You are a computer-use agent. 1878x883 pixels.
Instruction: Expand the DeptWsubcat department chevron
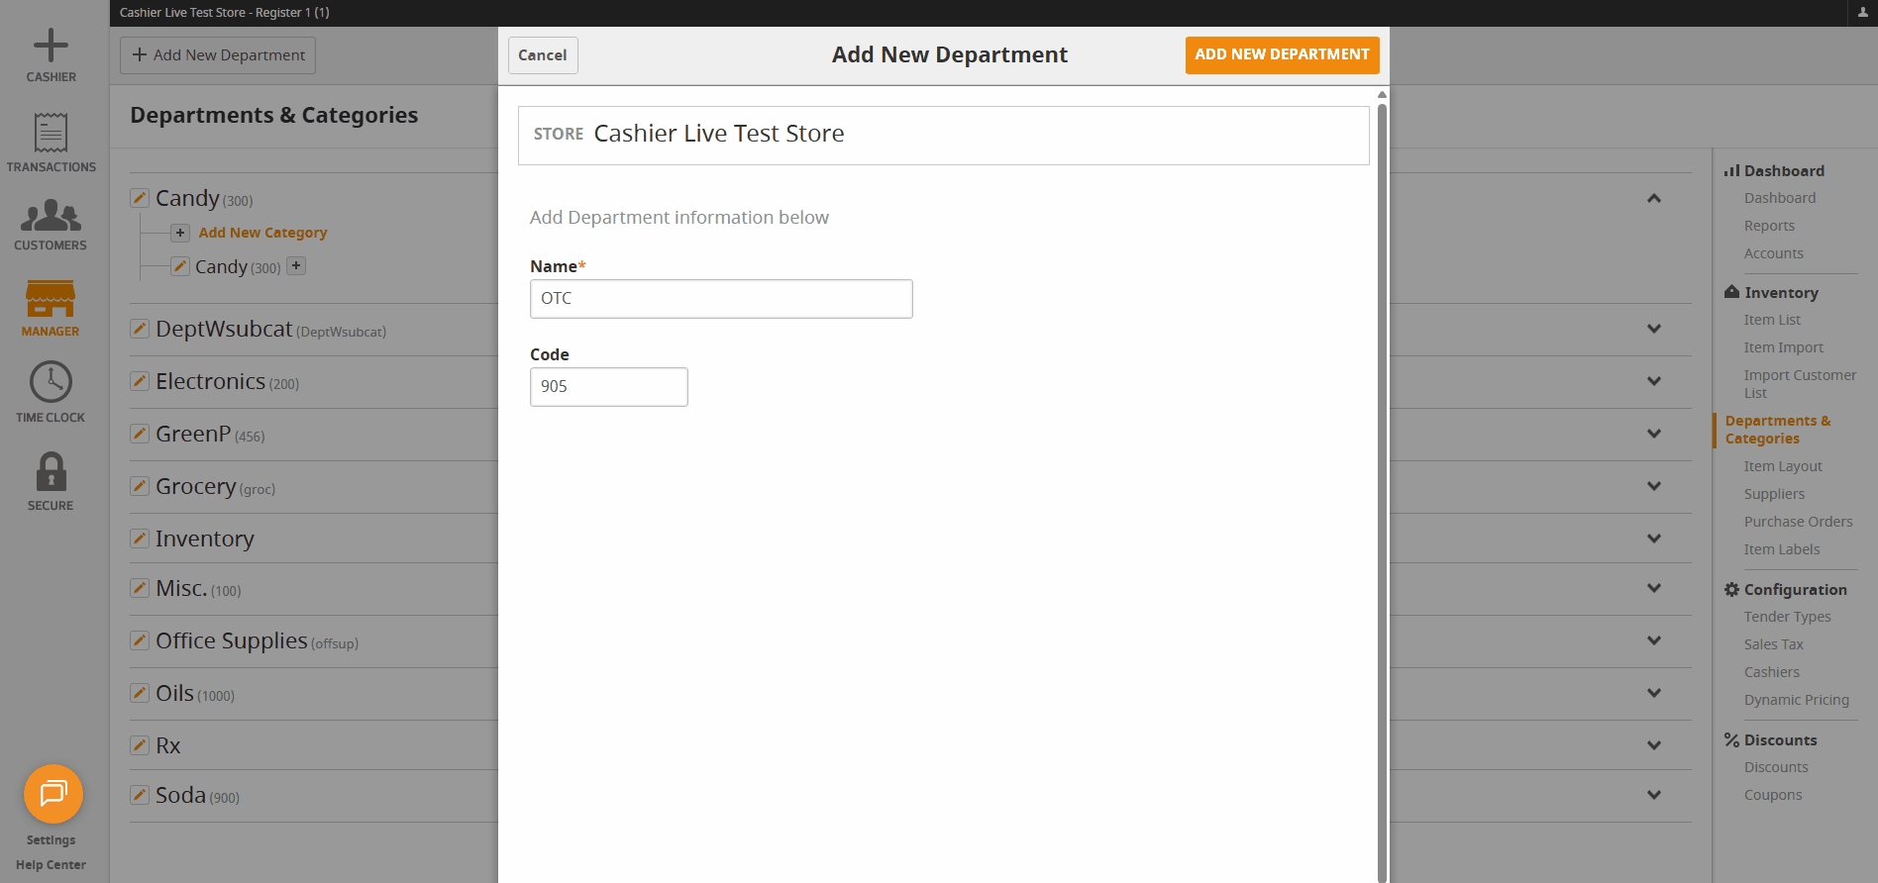(x=1654, y=329)
